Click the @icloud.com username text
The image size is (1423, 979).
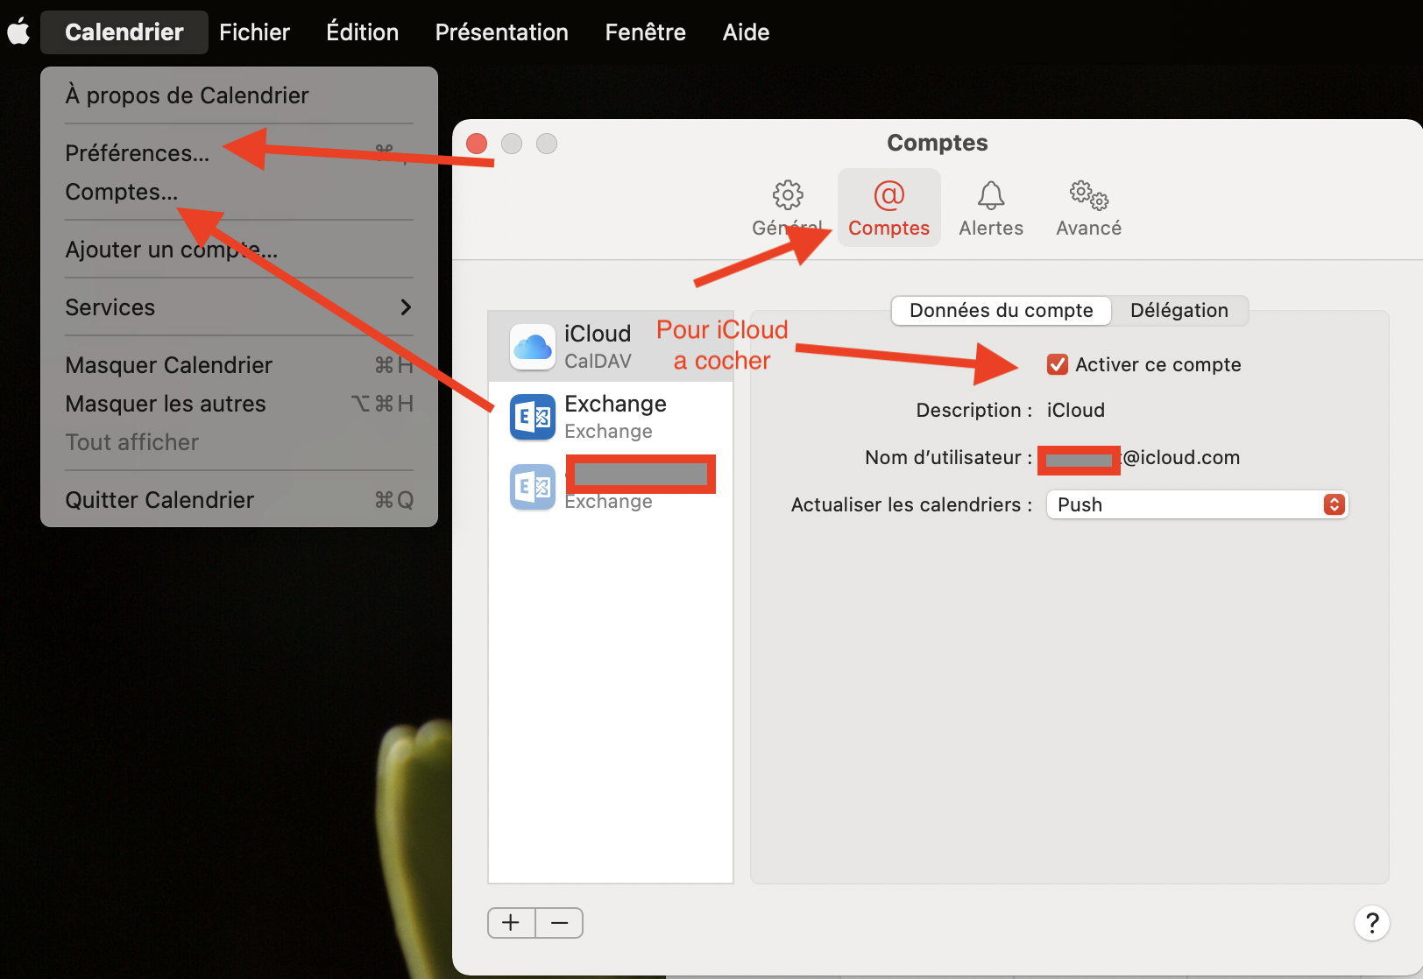tap(1181, 457)
